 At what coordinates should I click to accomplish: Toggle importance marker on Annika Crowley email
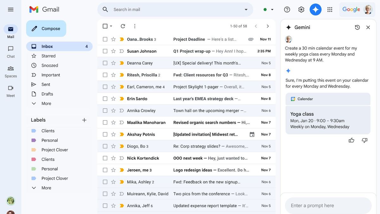(x=122, y=111)
